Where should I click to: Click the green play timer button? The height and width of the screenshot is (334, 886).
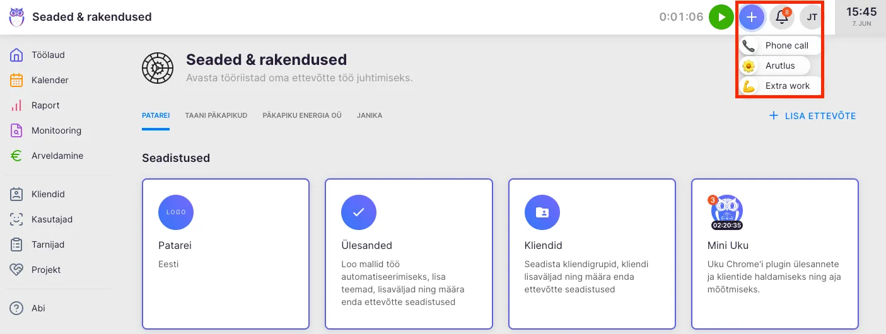coord(721,17)
